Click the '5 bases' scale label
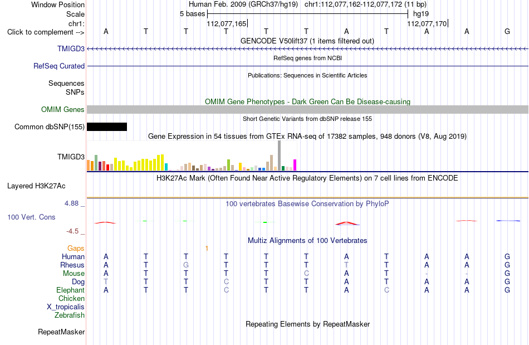The height and width of the screenshot is (345, 529). point(192,14)
